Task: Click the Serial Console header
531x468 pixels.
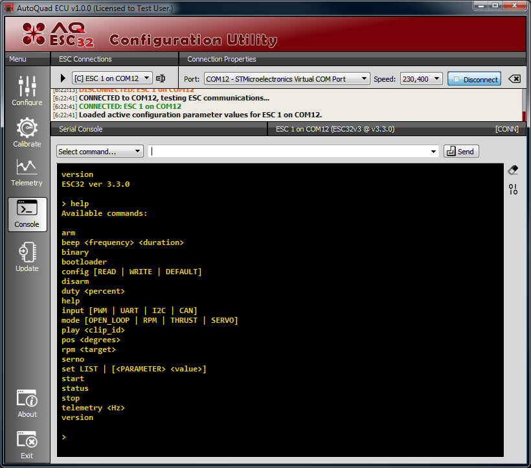Action: click(80, 129)
